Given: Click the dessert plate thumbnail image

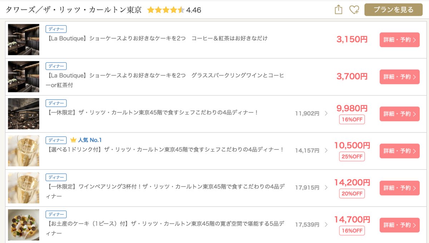Looking at the screenshot, I should (x=24, y=225).
